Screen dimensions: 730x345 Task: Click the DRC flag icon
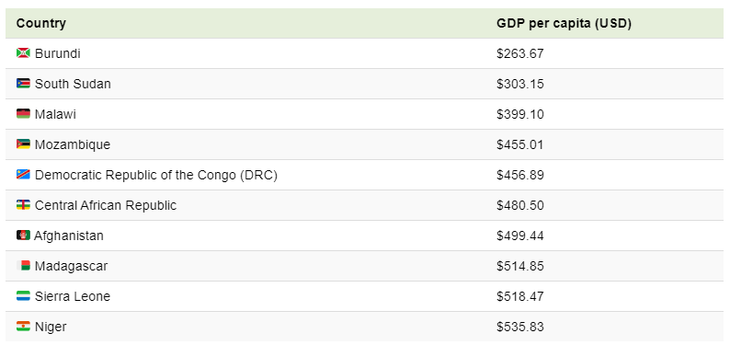coord(23,175)
